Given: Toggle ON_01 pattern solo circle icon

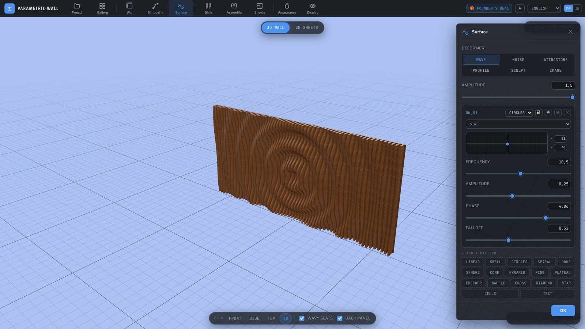Looking at the screenshot, I should tap(548, 113).
